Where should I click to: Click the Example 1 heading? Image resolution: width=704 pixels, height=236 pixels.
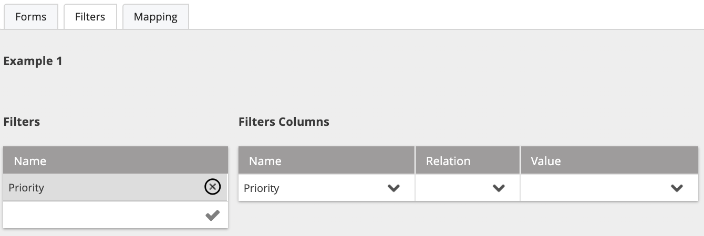click(x=33, y=61)
